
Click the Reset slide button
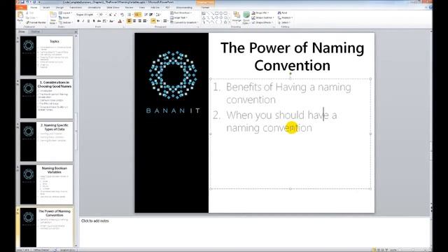[x=64, y=17]
